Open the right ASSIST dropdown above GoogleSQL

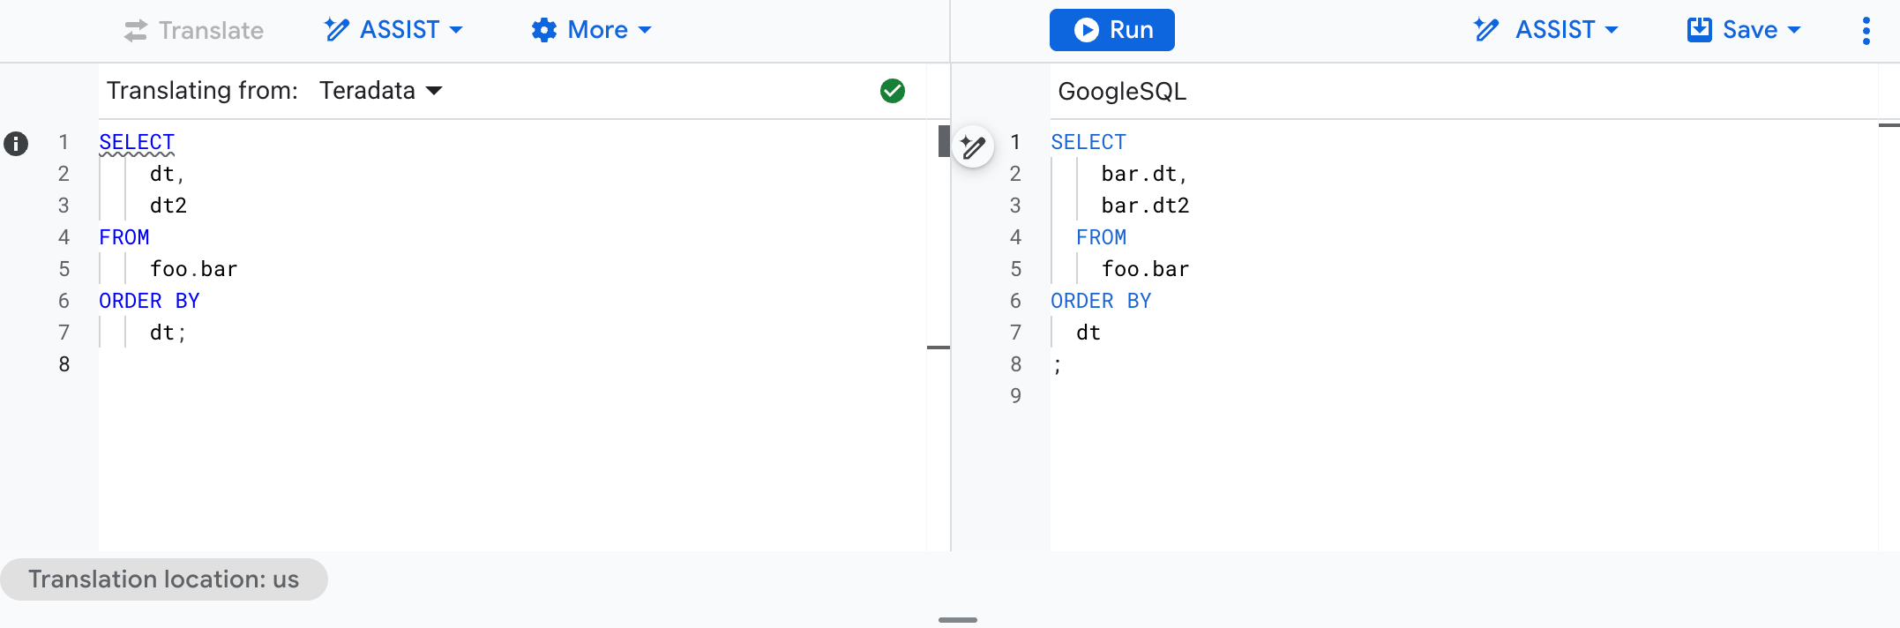point(1548,30)
